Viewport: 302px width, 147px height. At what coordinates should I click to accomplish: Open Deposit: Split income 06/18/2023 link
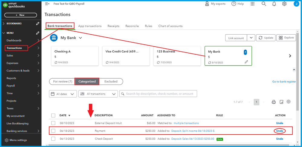coord(193,131)
